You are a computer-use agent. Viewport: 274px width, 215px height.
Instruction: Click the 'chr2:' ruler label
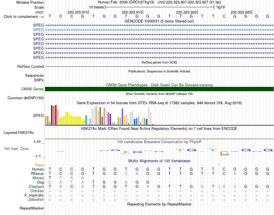(40, 12)
